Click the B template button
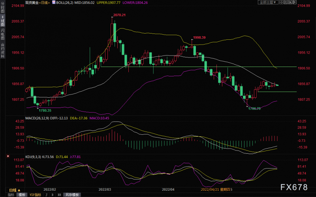 53,195
